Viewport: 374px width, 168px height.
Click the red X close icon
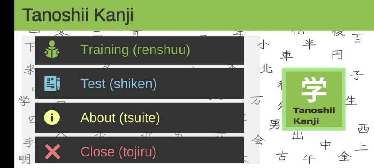click(52, 152)
